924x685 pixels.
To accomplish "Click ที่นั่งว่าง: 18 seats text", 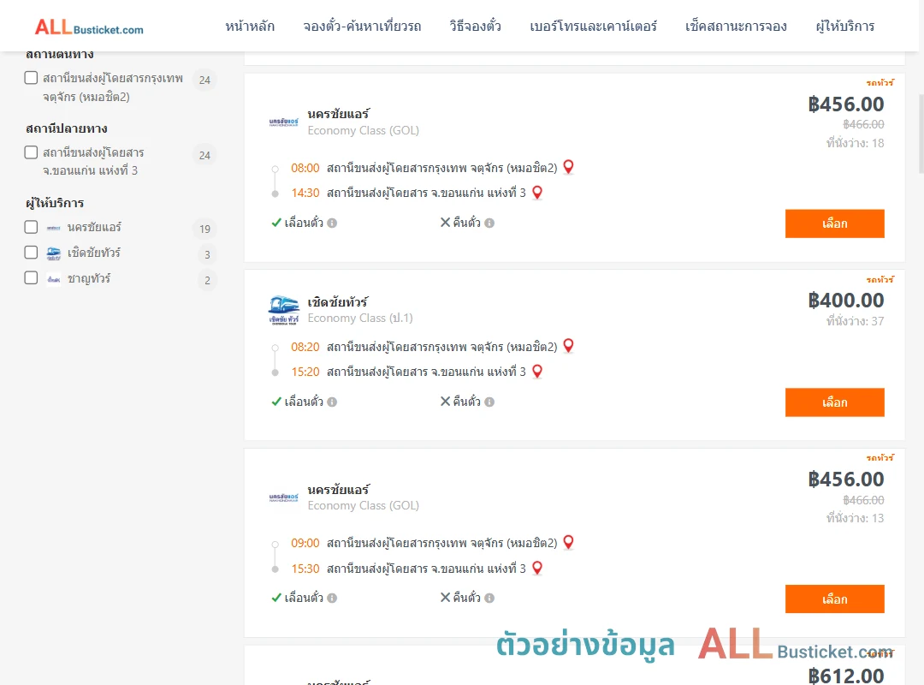I will [855, 143].
